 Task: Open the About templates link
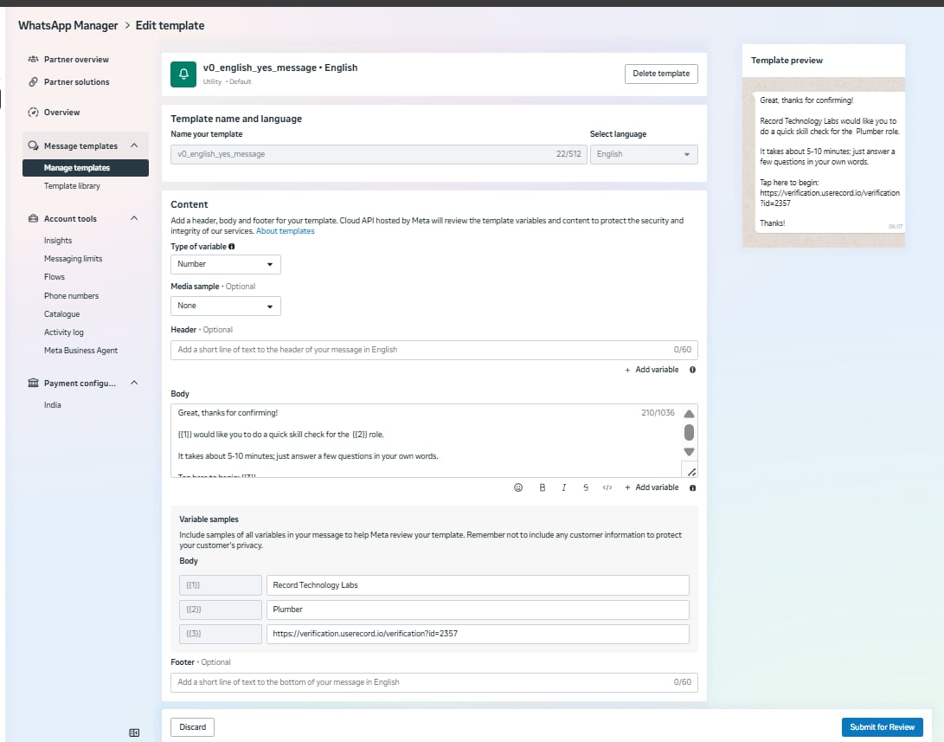(x=286, y=231)
